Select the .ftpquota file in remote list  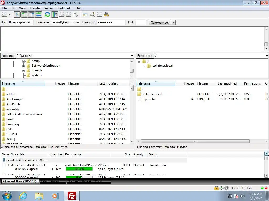tap(148, 99)
